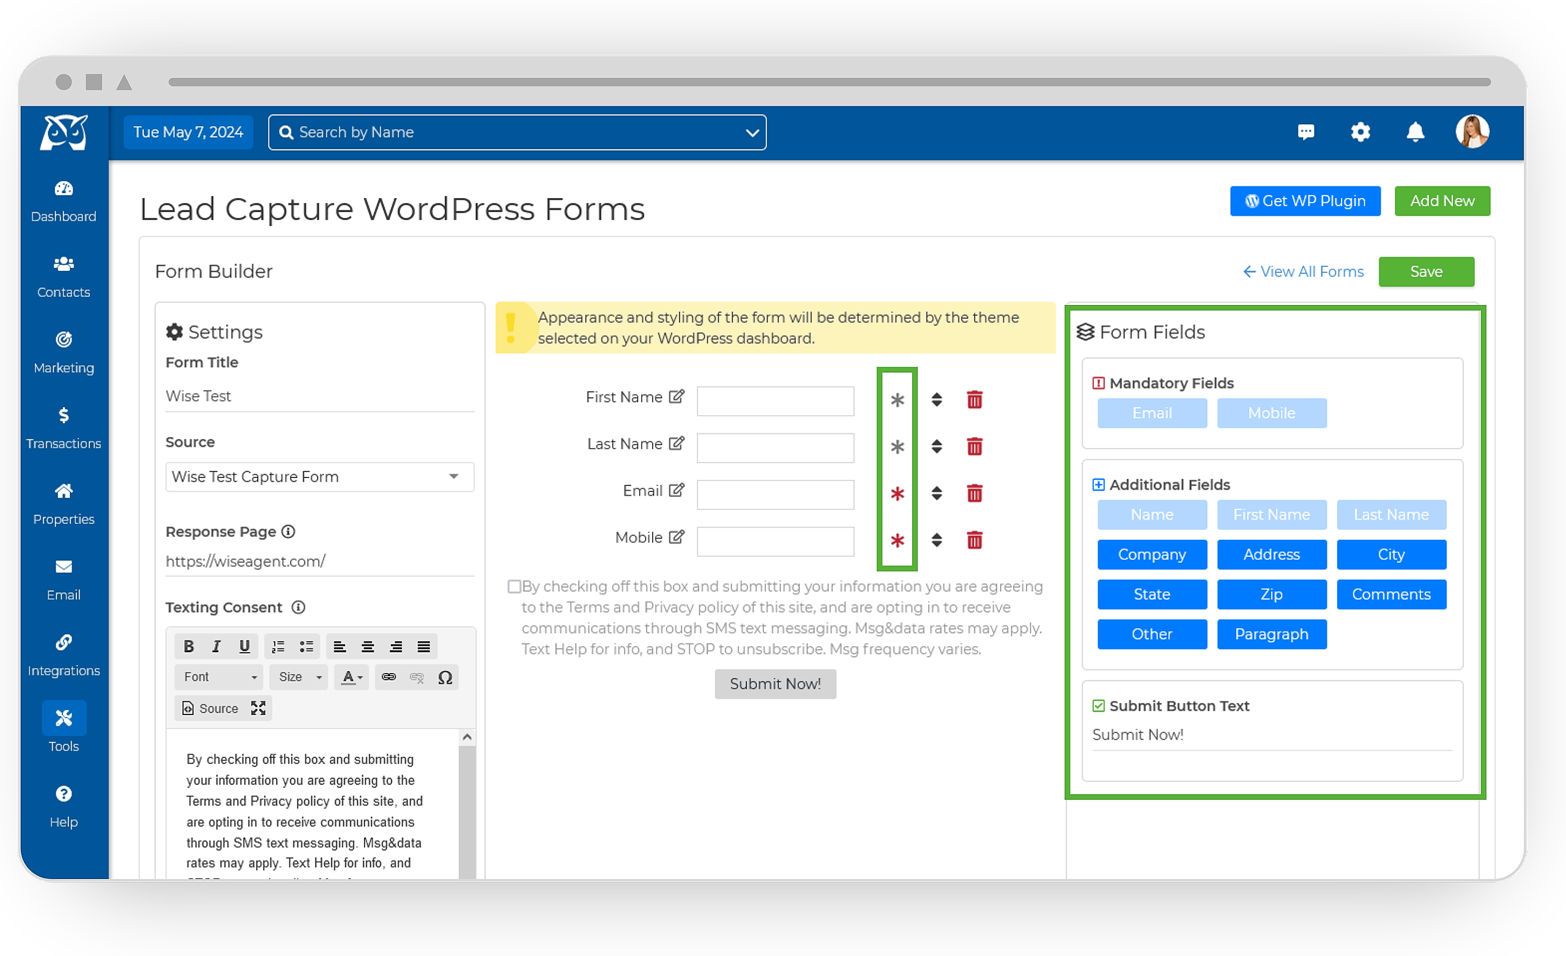1566x956 pixels.
Task: Check the texting consent checkbox
Action: point(514,586)
